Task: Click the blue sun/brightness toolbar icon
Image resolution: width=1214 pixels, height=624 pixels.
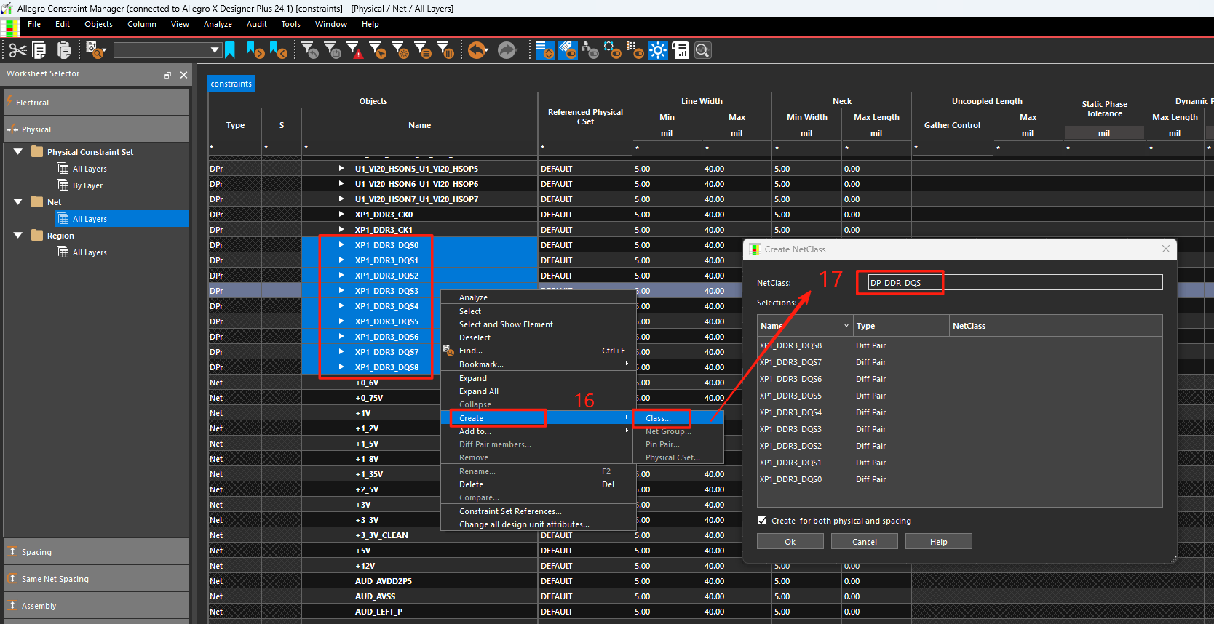Action: 658,50
